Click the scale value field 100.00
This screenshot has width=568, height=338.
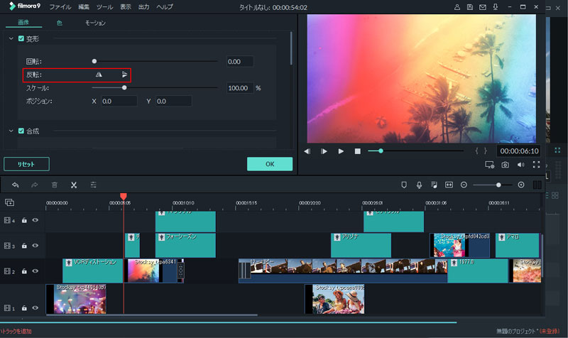pyautogui.click(x=240, y=88)
